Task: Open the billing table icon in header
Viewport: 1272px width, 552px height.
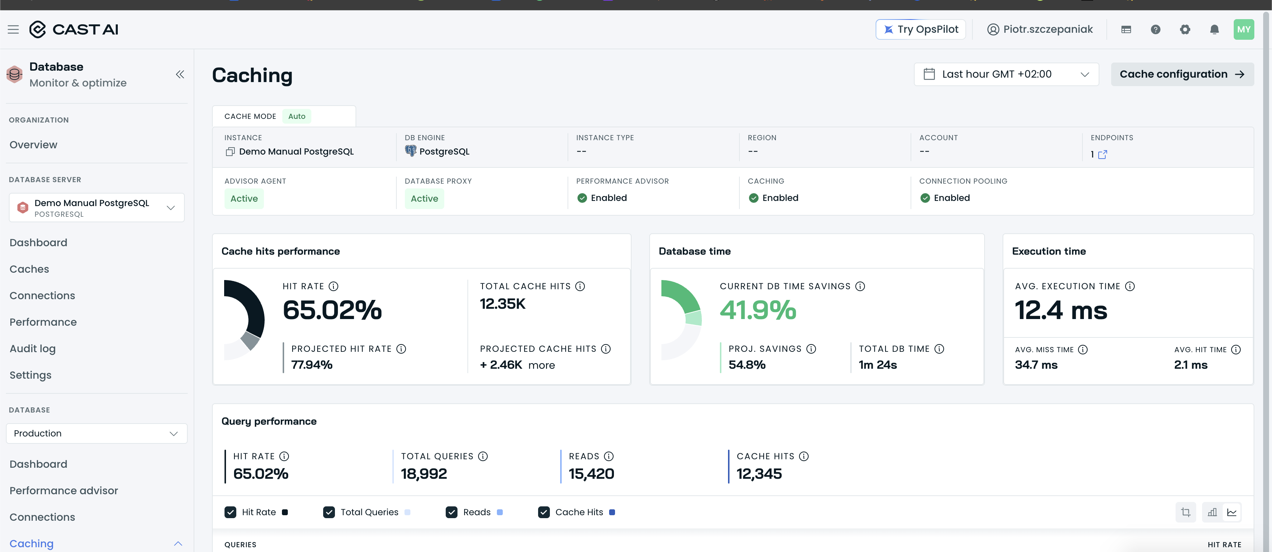Action: tap(1126, 30)
